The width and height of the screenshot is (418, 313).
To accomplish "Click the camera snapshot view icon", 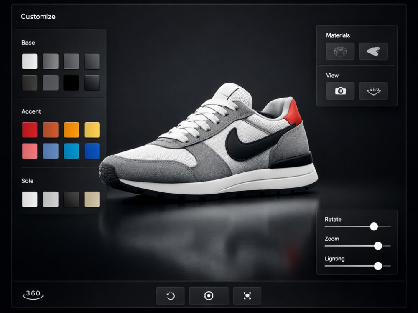I will pyautogui.click(x=340, y=91).
